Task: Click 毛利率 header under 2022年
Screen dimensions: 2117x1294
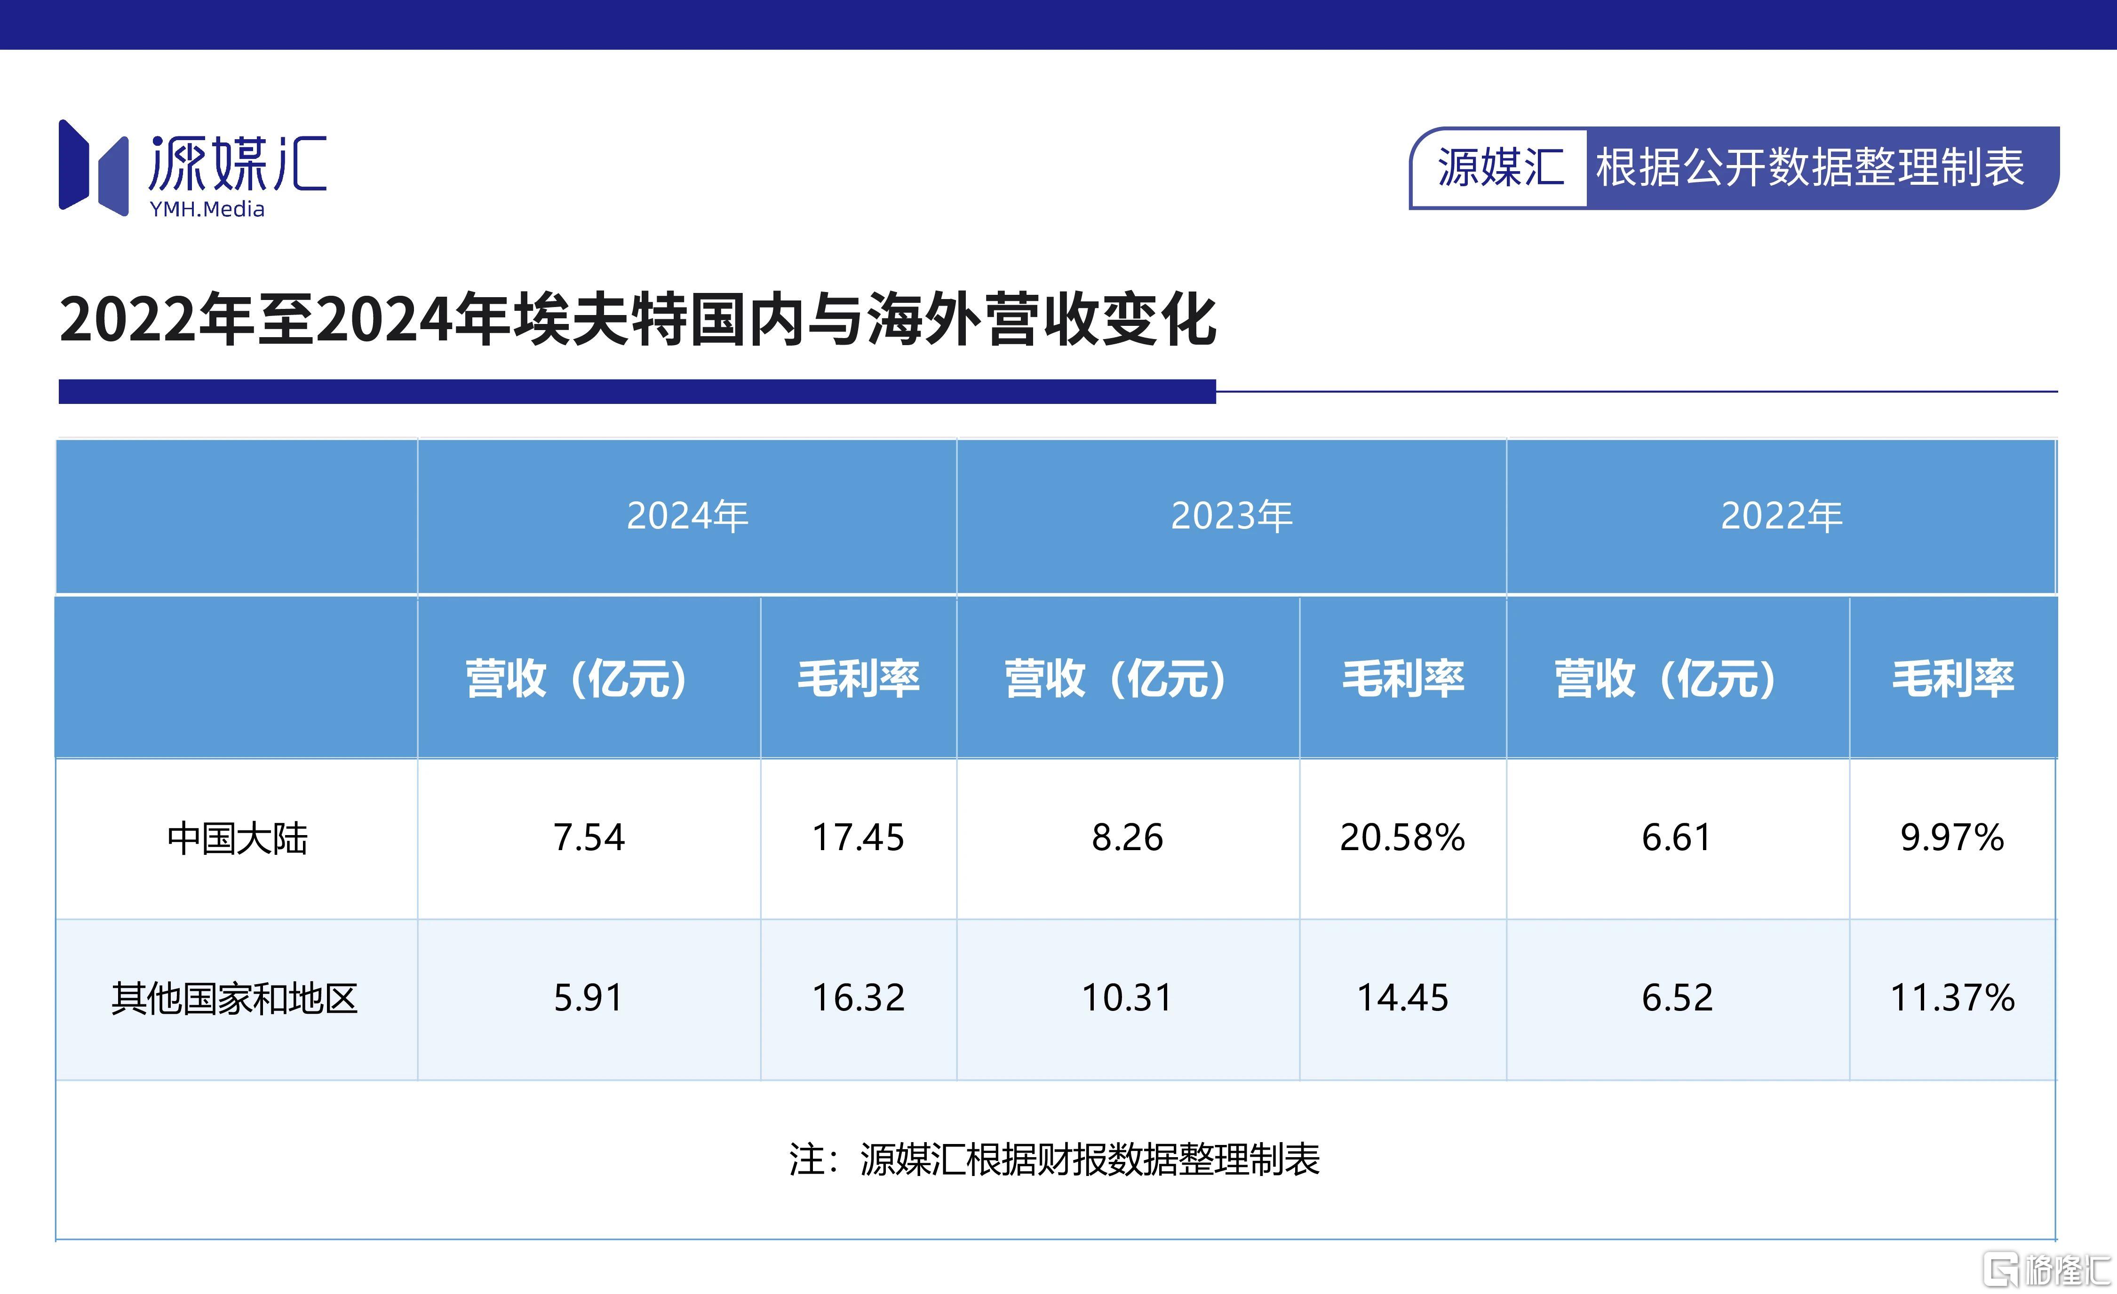Action: click(x=1953, y=679)
